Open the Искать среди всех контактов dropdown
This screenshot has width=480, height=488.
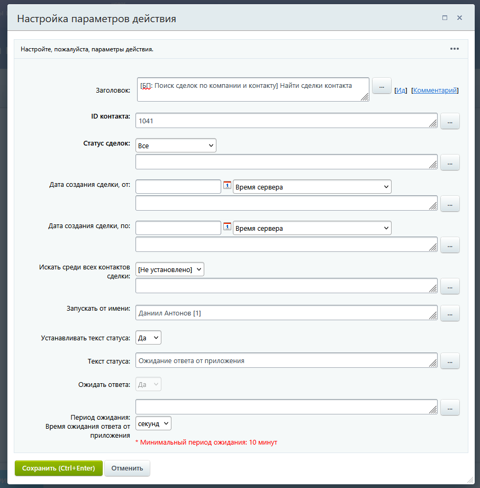(170, 270)
